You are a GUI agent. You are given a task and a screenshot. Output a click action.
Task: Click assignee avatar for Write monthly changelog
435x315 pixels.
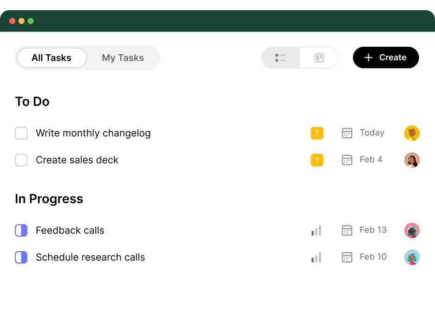pyautogui.click(x=412, y=133)
